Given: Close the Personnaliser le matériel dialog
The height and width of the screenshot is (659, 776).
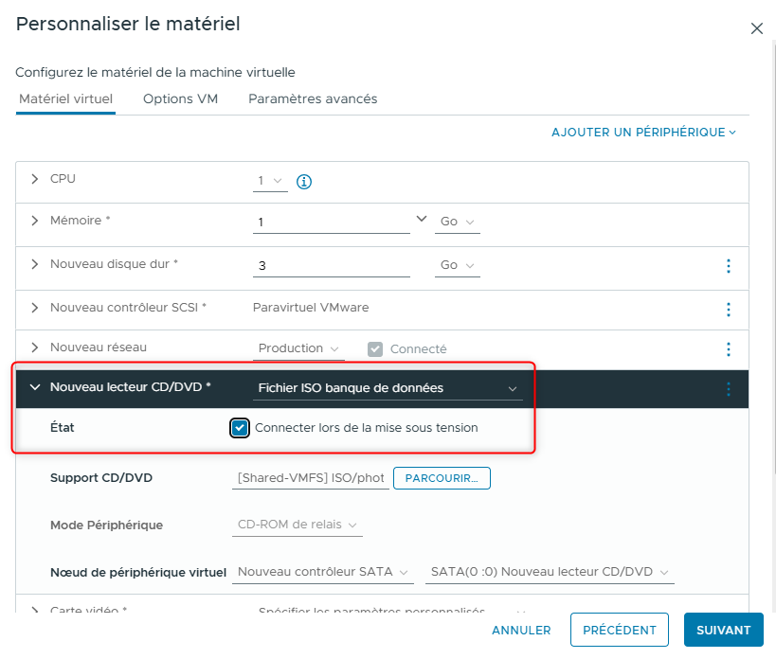Looking at the screenshot, I should click(x=756, y=28).
